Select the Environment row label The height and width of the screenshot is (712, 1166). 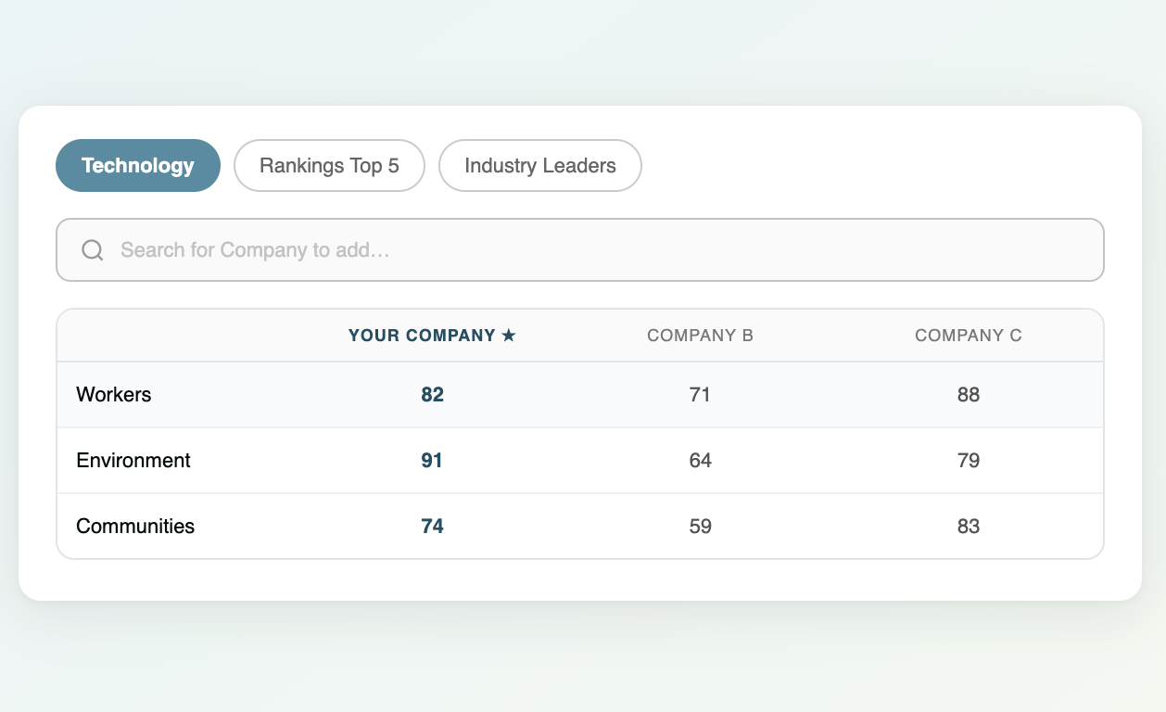[x=133, y=461]
